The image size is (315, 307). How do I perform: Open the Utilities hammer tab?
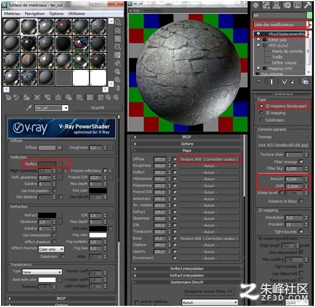tap(308, 6)
